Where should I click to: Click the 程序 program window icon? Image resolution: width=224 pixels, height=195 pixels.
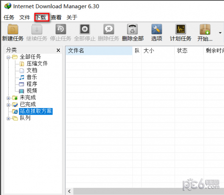pos(21,84)
